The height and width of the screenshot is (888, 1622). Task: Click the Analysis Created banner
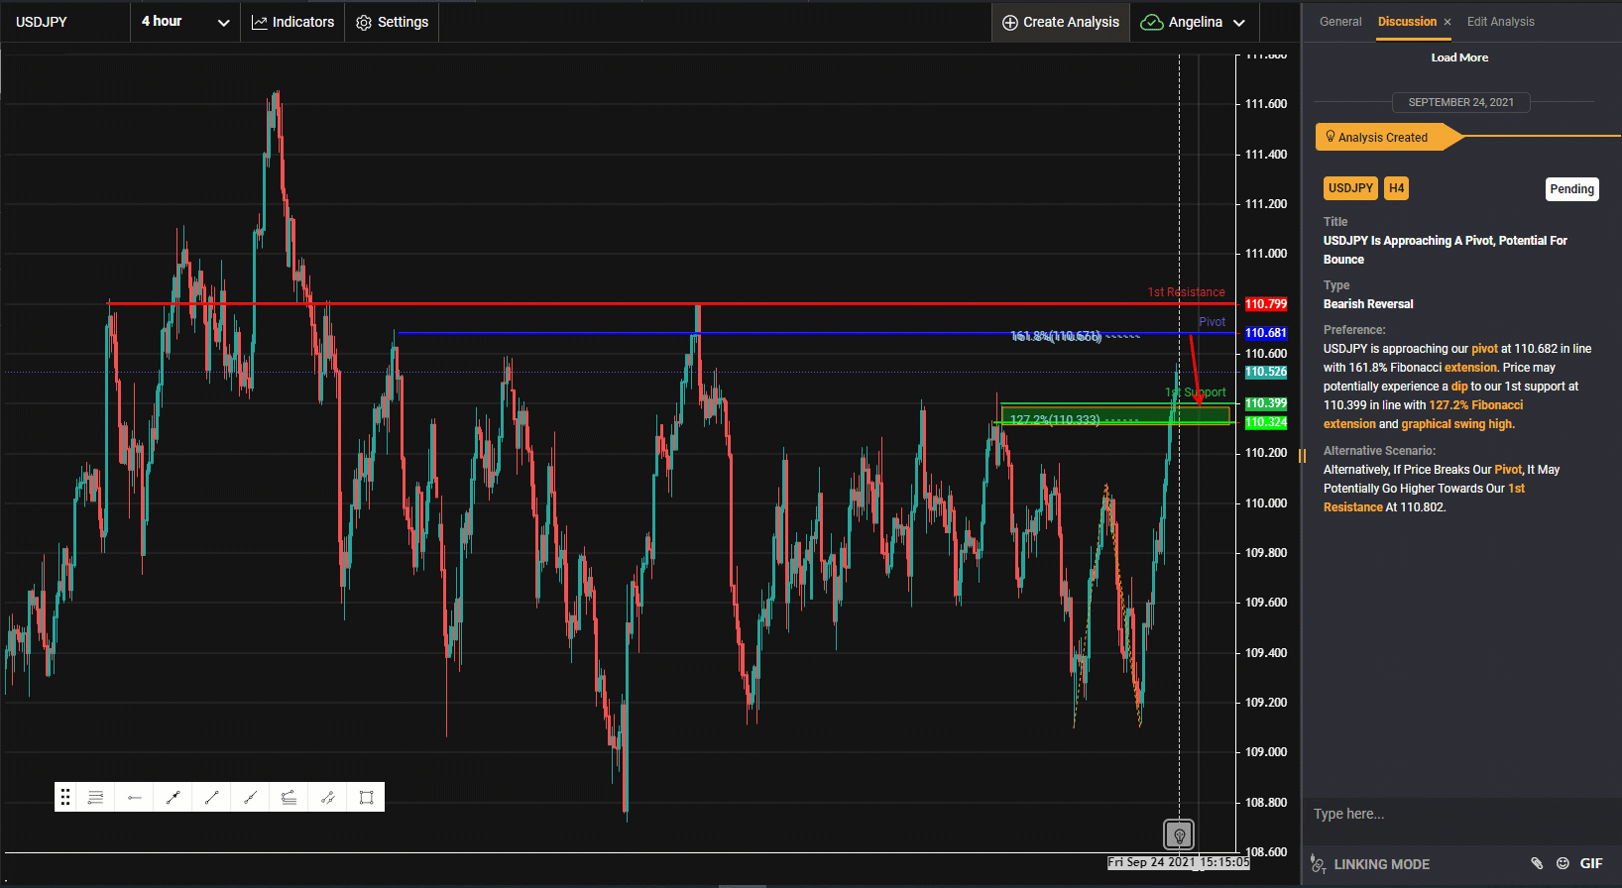(1388, 137)
